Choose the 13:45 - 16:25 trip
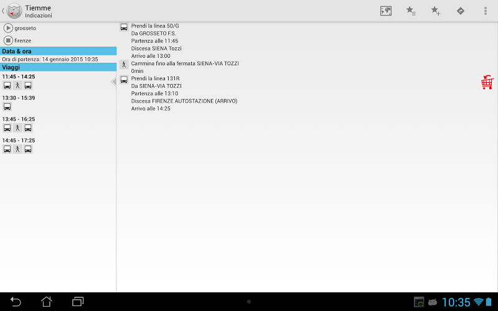 tap(58, 124)
